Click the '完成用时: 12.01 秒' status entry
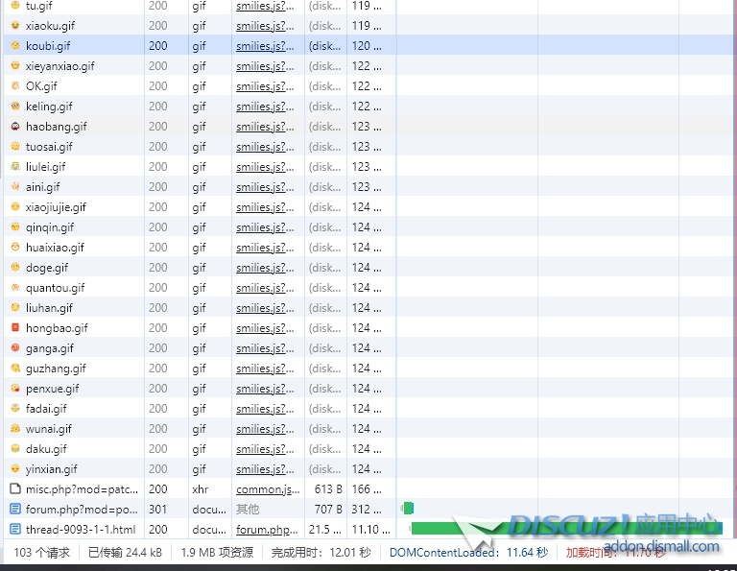 321,553
